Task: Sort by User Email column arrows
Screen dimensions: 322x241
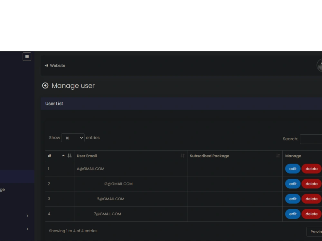Action: (183, 156)
